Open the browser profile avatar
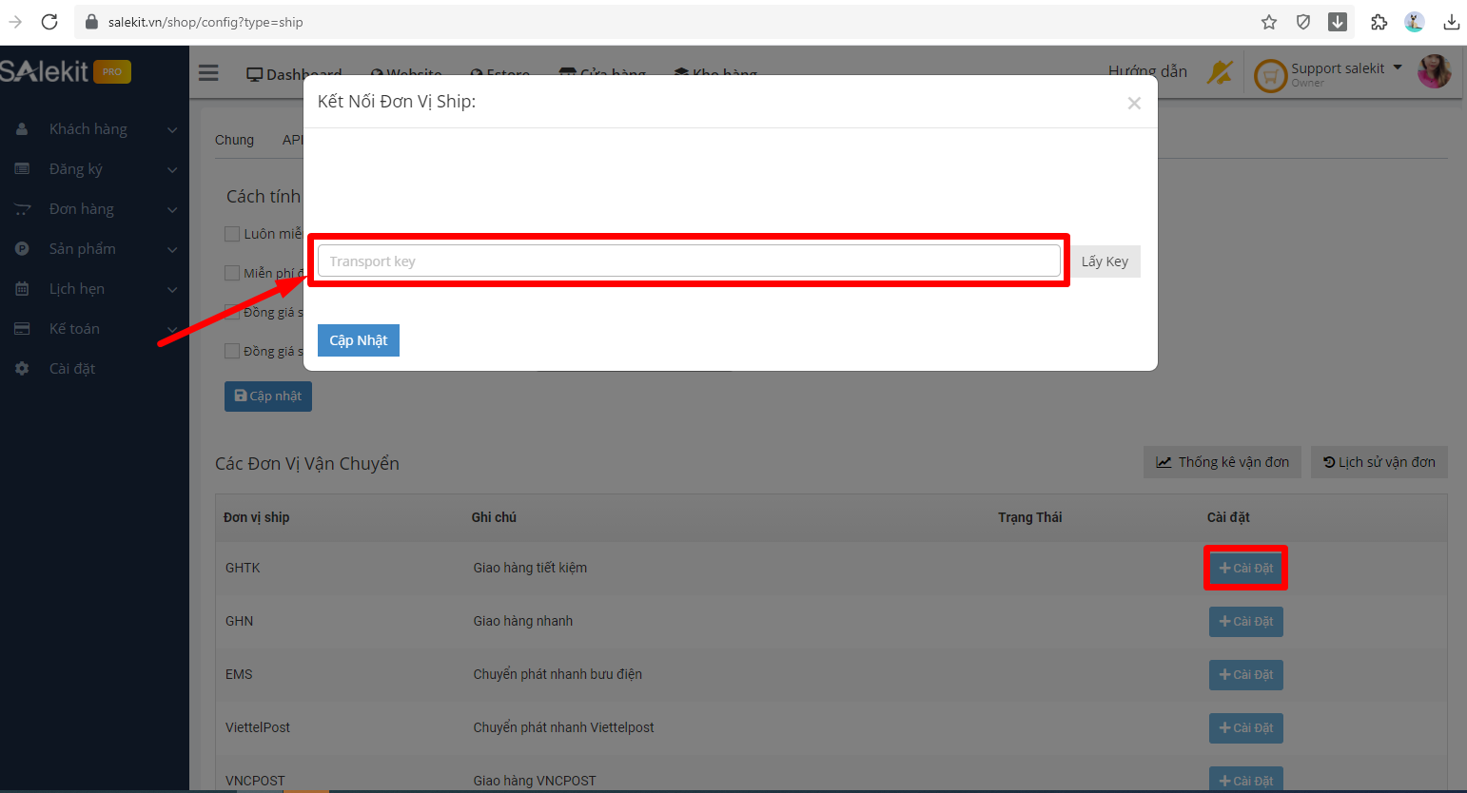 point(1415,22)
